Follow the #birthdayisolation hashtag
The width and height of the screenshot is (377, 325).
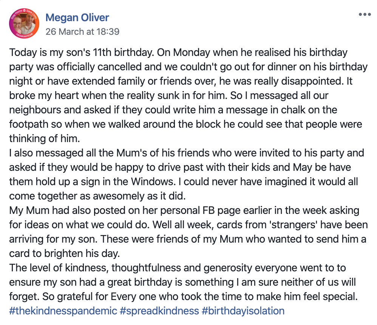point(243,311)
